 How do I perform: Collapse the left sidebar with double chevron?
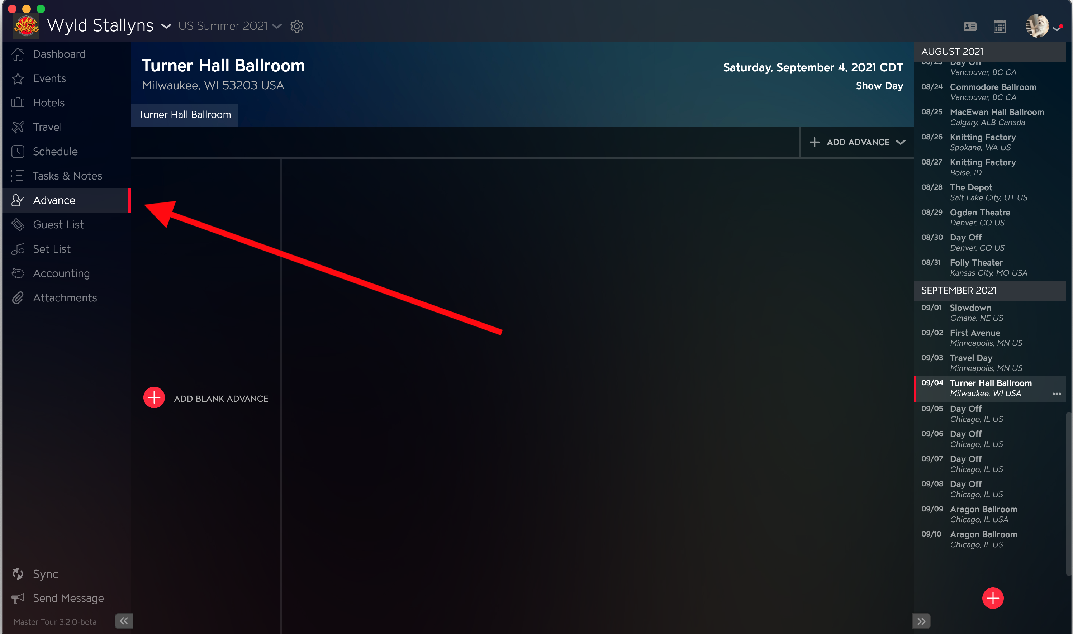(x=124, y=620)
